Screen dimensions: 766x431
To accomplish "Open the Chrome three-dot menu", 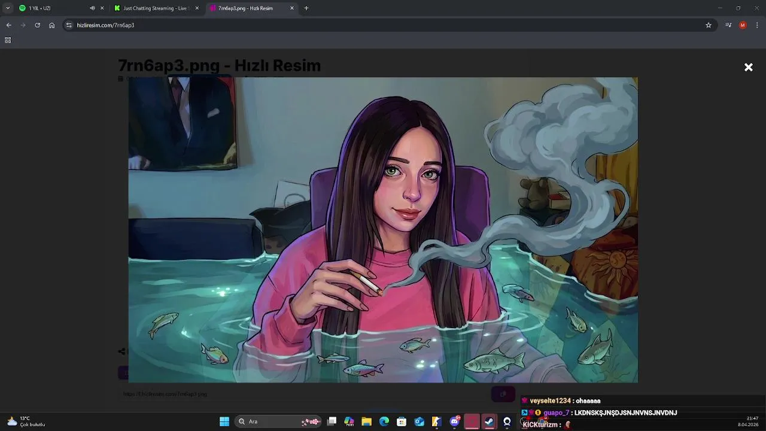I will [758, 25].
